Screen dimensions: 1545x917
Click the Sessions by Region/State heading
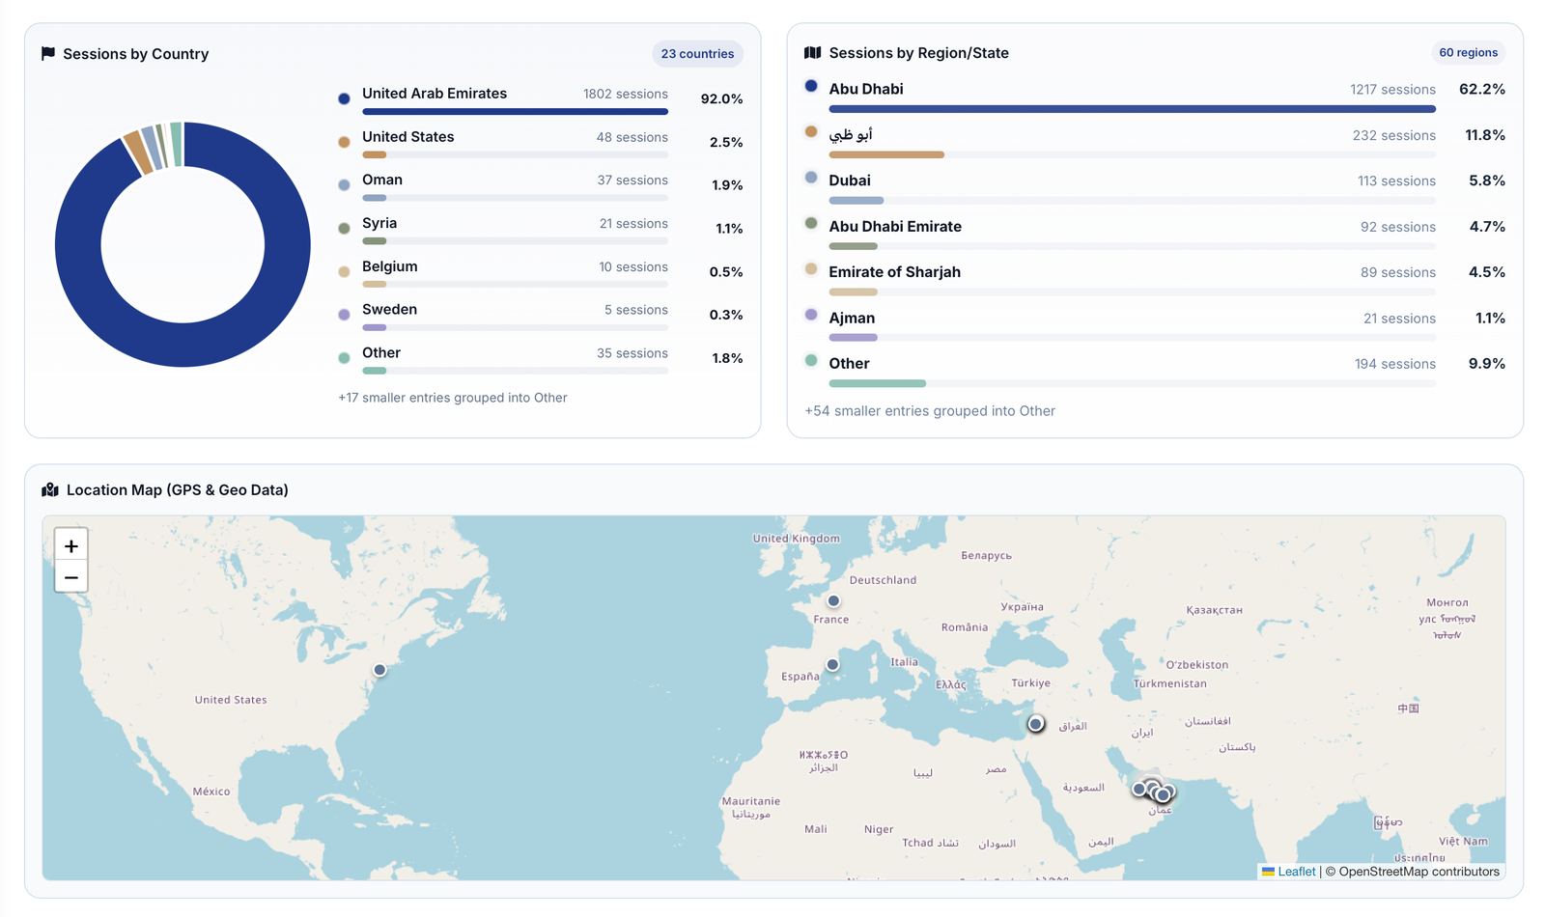tap(918, 53)
